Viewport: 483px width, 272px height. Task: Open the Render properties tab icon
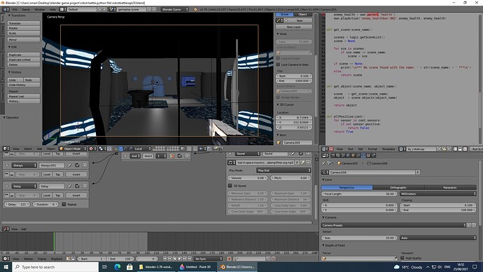click(x=333, y=156)
